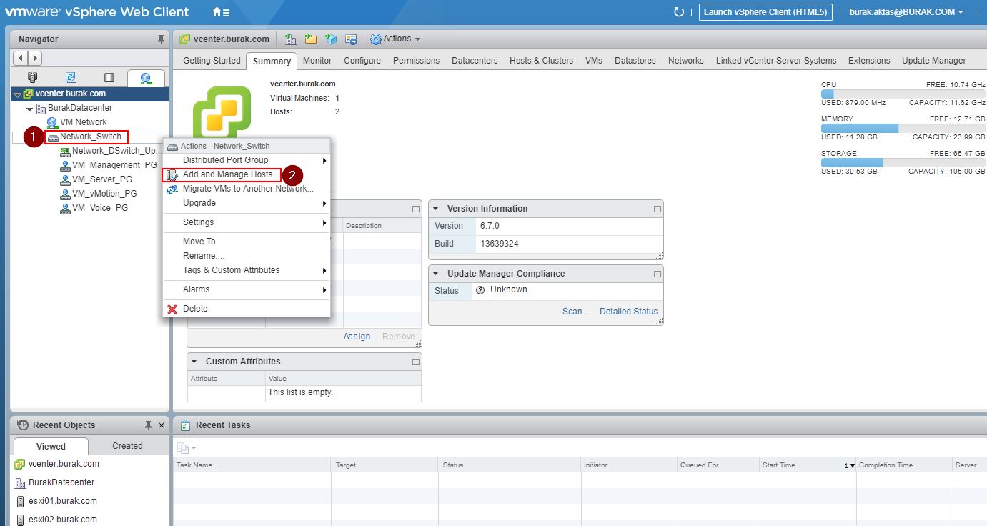This screenshot has width=987, height=526.
Task: Open the Datastores tab
Action: tap(635, 61)
